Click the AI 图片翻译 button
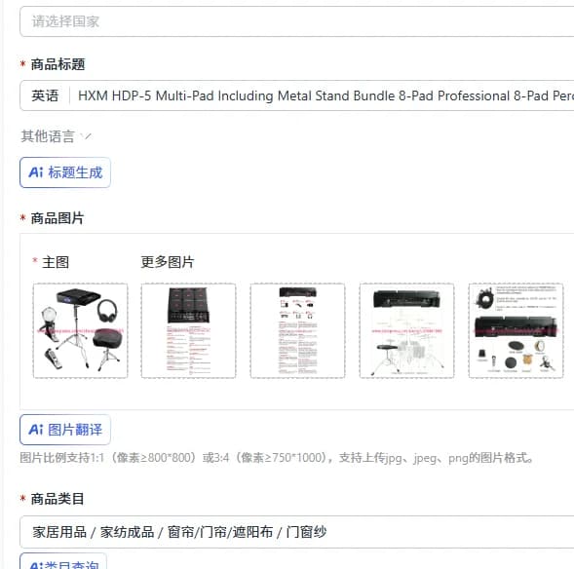Viewport: 574px width, 569px height. point(65,430)
